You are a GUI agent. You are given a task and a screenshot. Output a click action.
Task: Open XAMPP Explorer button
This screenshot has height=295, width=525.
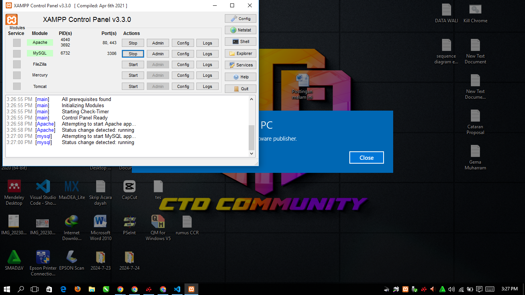point(241,53)
